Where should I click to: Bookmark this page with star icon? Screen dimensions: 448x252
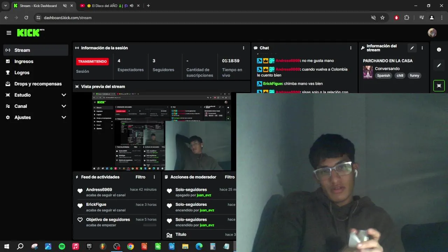tap(383, 17)
